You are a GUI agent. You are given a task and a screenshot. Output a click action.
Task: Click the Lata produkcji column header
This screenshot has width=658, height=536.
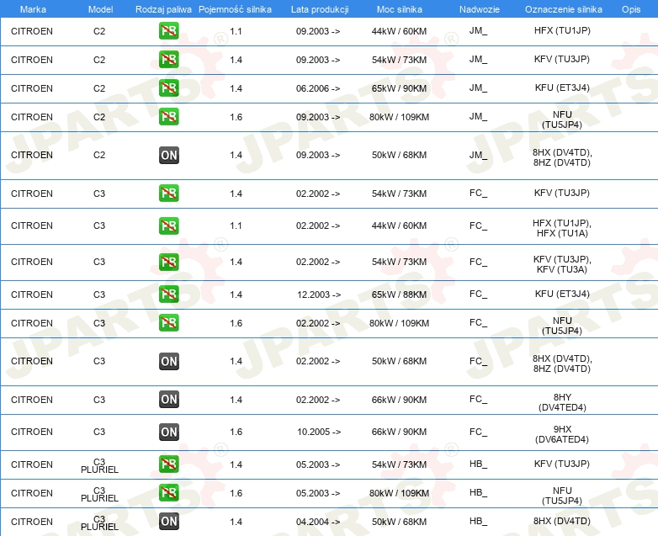click(320, 9)
